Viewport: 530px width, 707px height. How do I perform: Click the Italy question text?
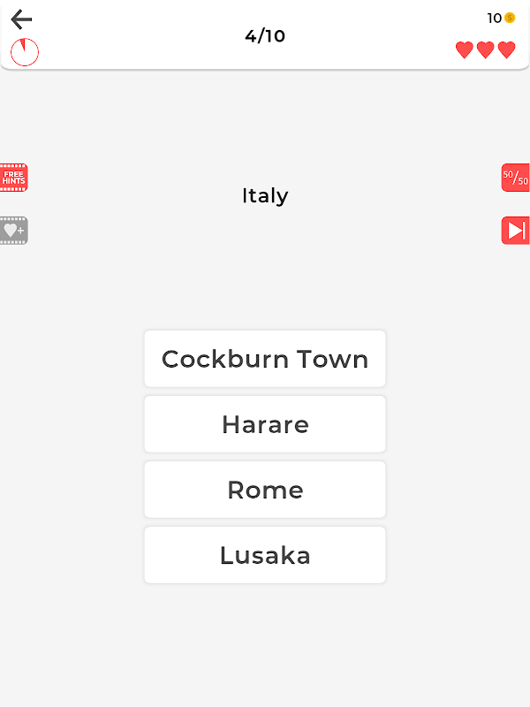pos(265,195)
